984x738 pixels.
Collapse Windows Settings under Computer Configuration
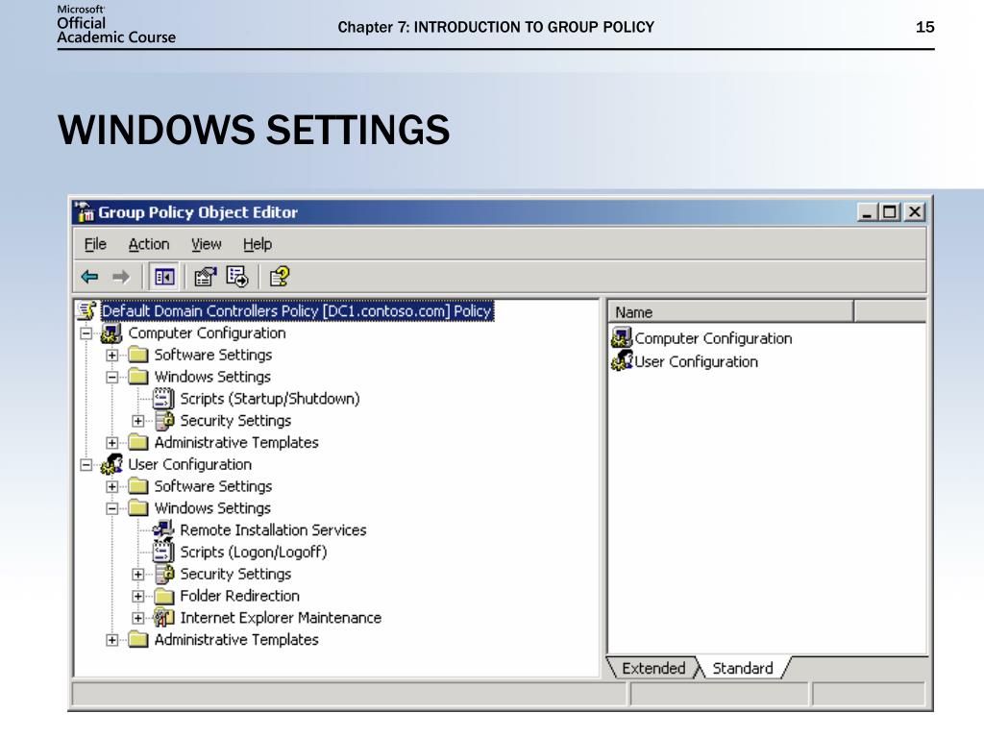pos(111,377)
